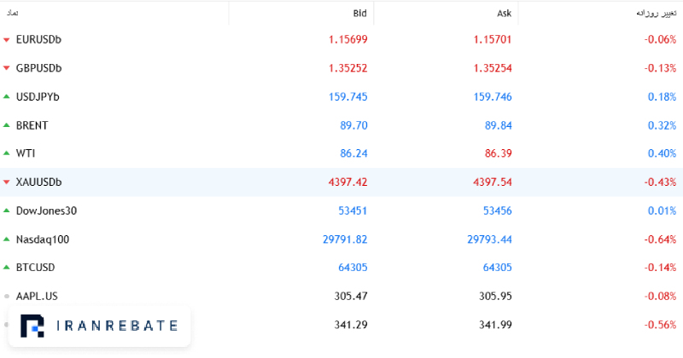Image resolution: width=683 pixels, height=358 pixels.
Task: Select the Nasdaq100 symbol row
Action: [x=341, y=240]
